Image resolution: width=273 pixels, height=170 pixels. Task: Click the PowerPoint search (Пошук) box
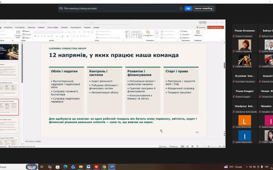pyautogui.click(x=106, y=22)
